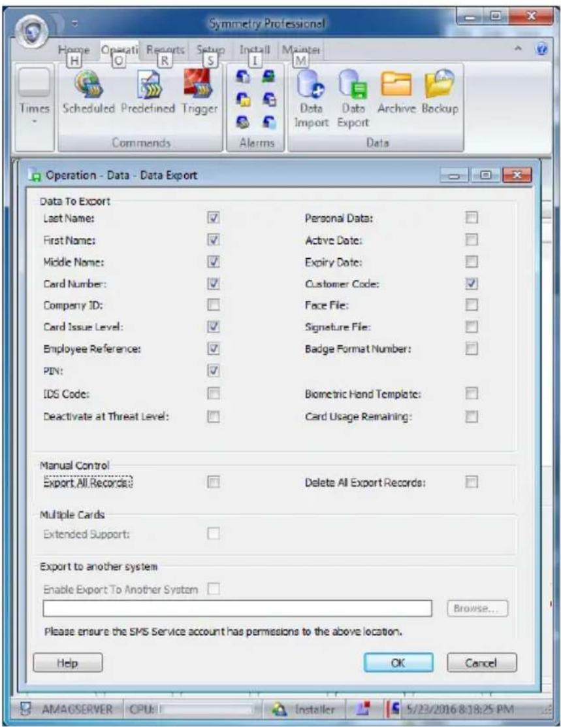Toggle the First Name checkbox
561x727 pixels.
pos(213,240)
